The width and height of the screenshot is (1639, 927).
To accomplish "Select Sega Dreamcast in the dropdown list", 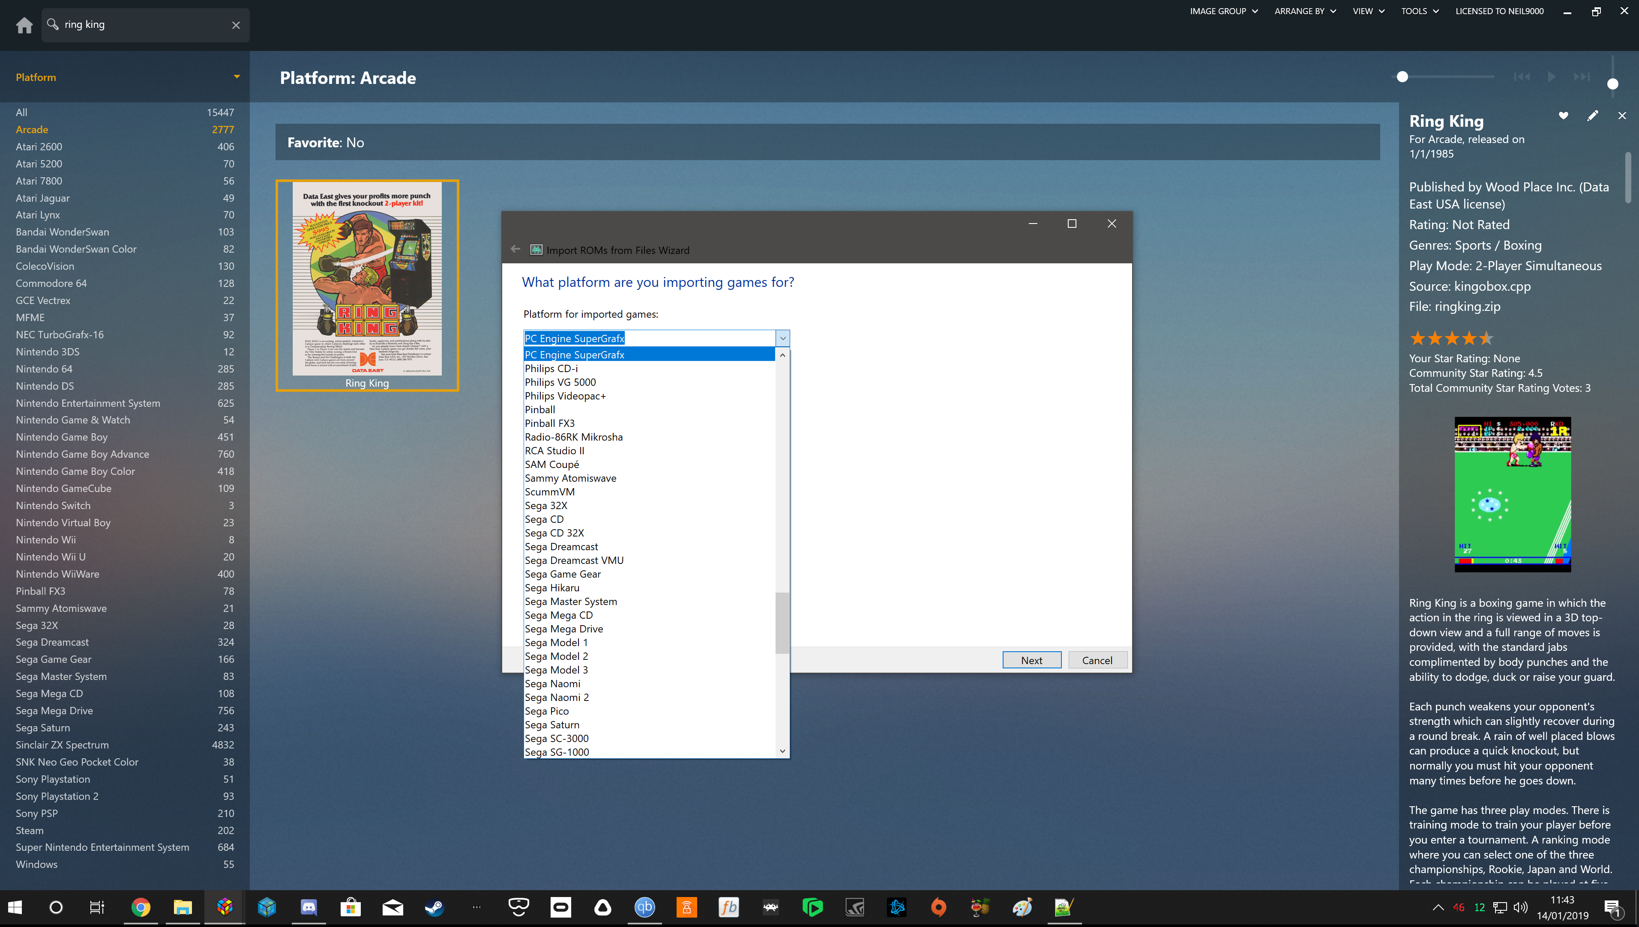I will click(561, 546).
